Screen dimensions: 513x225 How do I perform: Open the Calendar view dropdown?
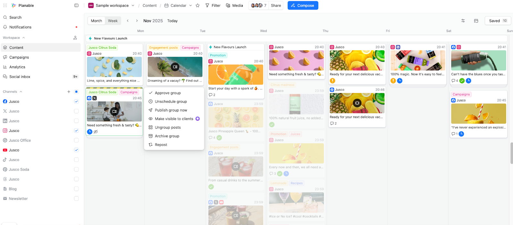pos(190,5)
